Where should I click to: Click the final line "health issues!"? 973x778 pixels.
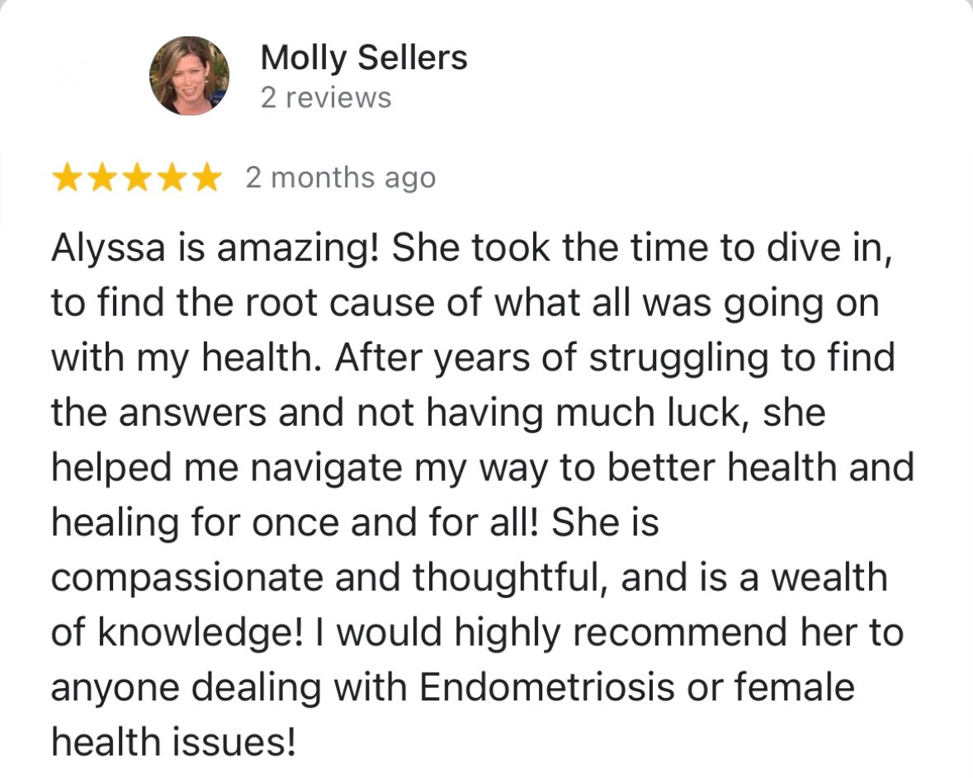click(x=173, y=742)
